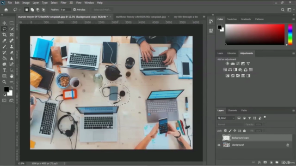
Task: Open the Layers panel menu
Action: (x=293, y=111)
